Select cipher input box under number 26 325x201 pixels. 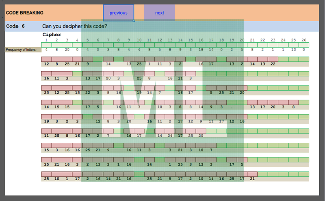pos(303,45)
